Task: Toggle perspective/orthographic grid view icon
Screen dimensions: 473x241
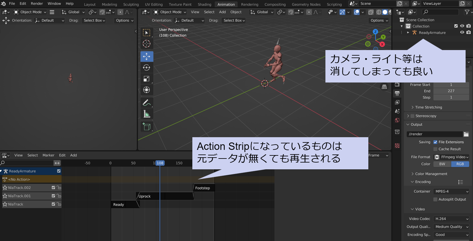Action: click(384, 87)
